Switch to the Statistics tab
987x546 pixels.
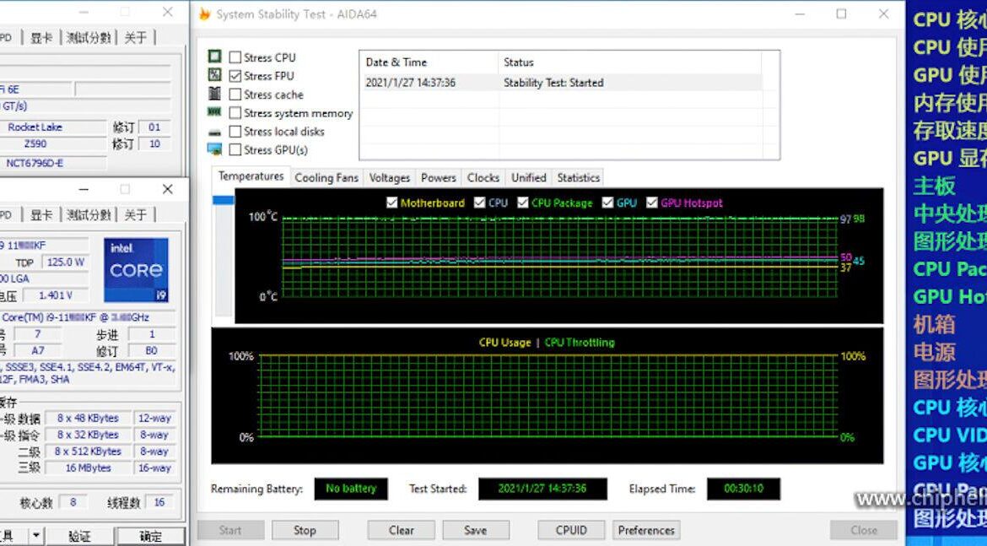pos(577,177)
